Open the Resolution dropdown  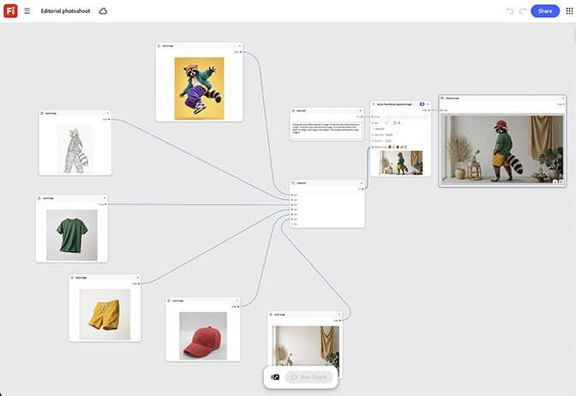pyautogui.click(x=388, y=141)
